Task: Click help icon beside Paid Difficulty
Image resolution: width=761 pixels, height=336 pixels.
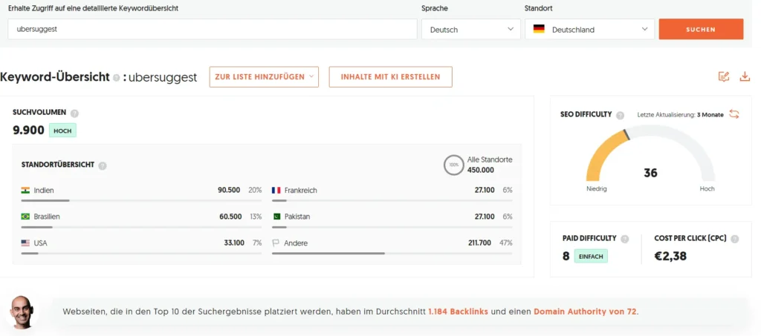Action: 625,239
